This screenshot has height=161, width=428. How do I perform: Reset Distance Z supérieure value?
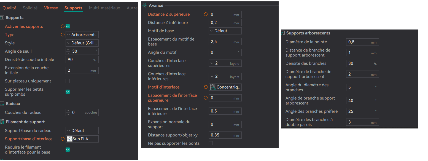point(205,14)
